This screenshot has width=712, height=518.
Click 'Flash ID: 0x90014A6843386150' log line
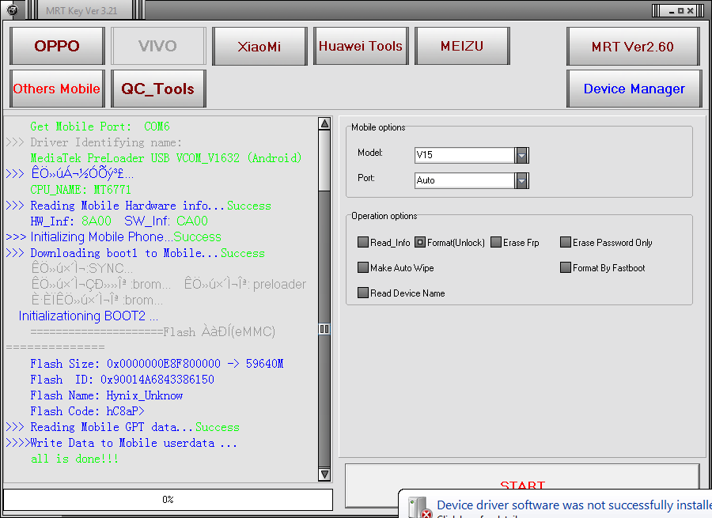122,380
